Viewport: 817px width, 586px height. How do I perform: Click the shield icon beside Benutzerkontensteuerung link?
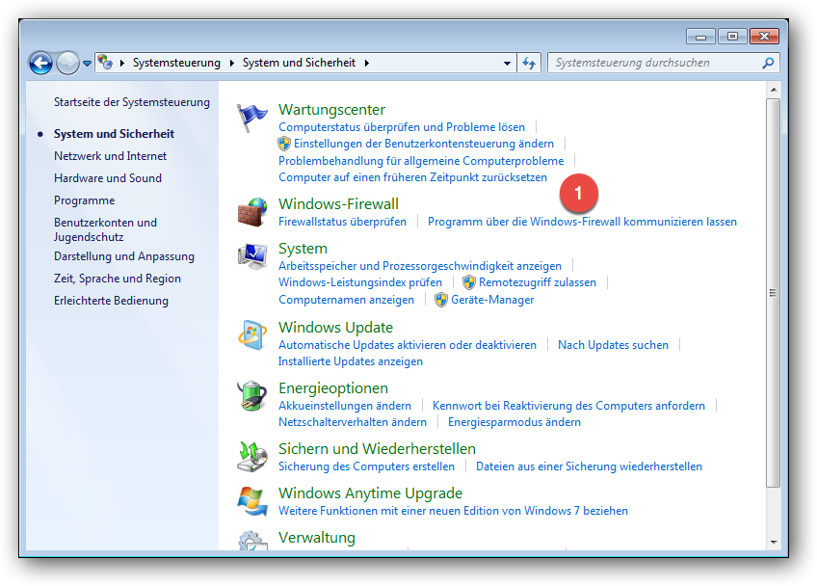tap(284, 144)
